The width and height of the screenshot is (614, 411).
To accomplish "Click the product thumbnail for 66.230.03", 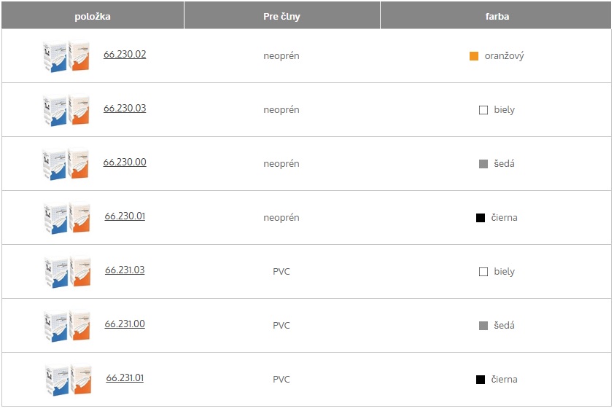I will coord(66,109).
